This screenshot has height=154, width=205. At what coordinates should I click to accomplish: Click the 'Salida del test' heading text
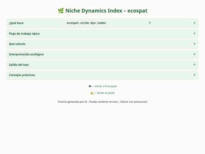[x=19, y=65]
